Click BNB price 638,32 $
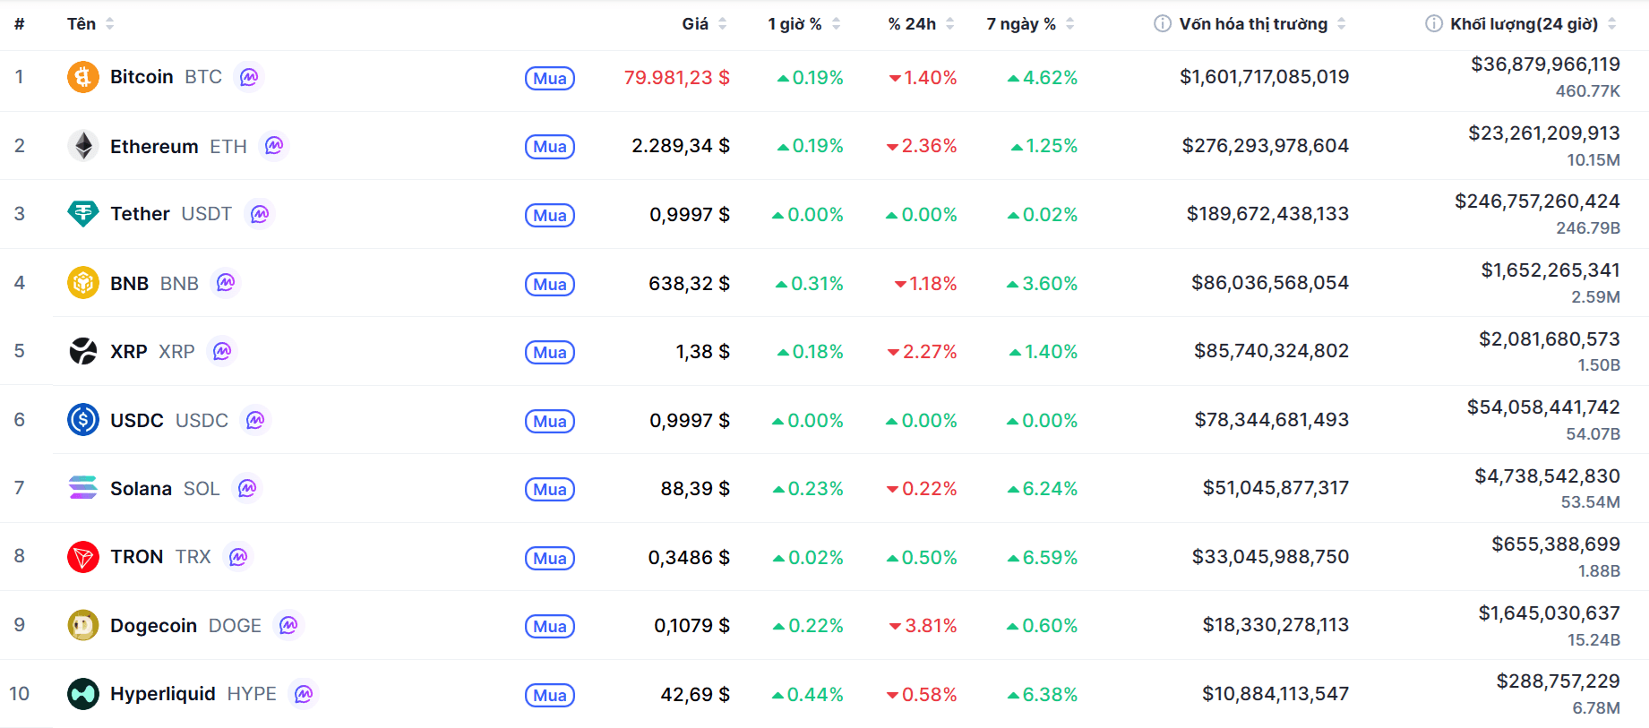The height and width of the screenshot is (728, 1649). tap(689, 284)
